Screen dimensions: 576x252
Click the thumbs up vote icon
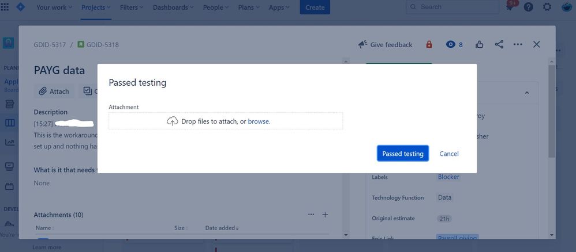point(480,45)
